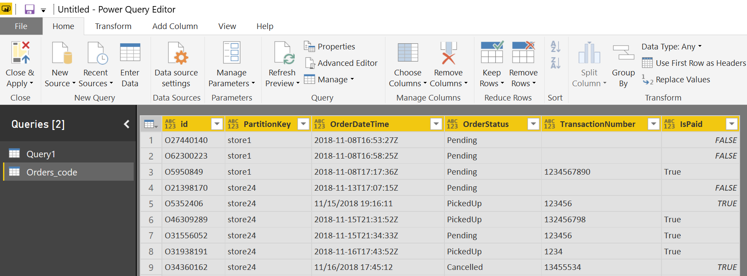
Task: Click the id cell O31938191
Action: pos(194,251)
